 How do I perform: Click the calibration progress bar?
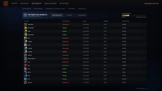[134, 15]
